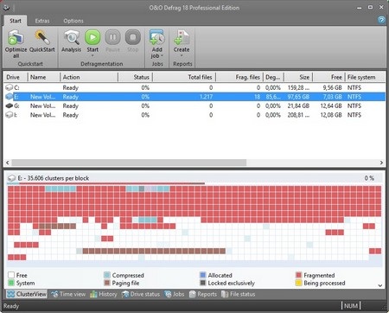
Task: Expand the Add job dropdown arrow
Action: tap(162, 55)
